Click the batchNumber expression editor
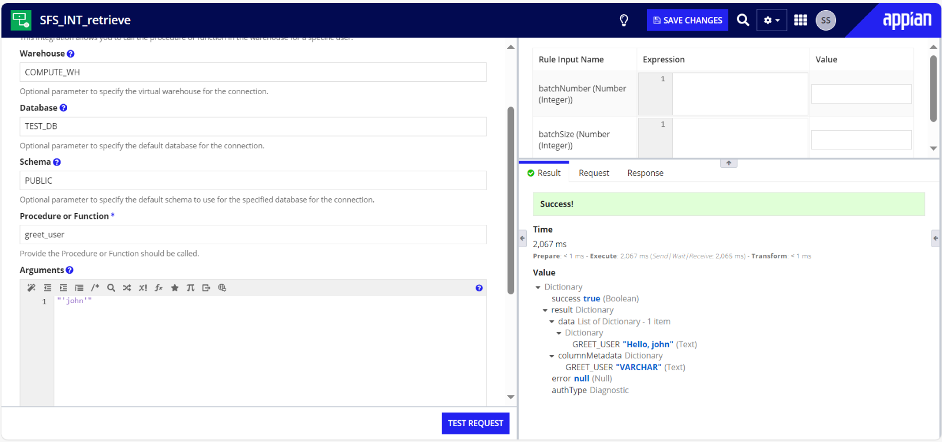This screenshot has height=442, width=942. tap(740, 94)
